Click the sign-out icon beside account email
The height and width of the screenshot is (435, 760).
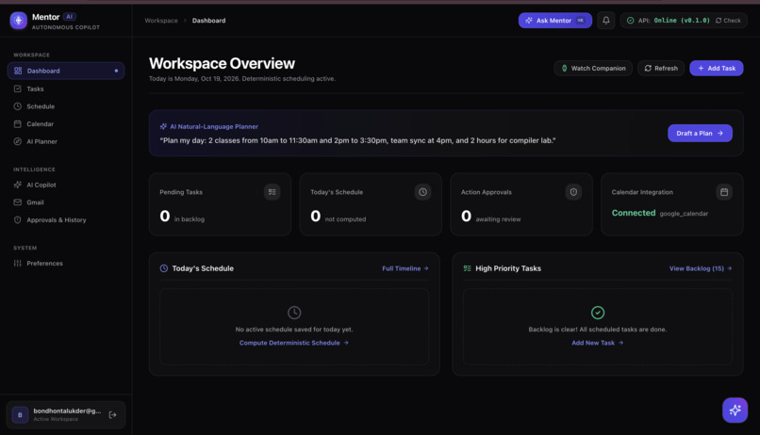112,414
